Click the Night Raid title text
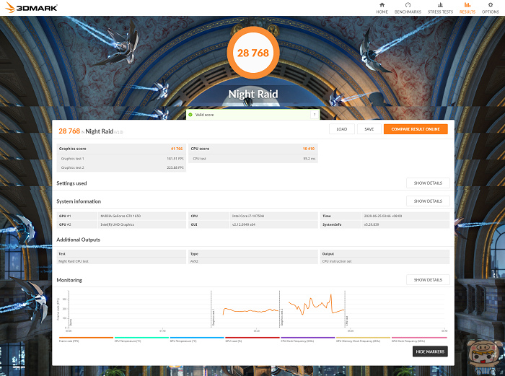Image resolution: width=505 pixels, height=376 pixels. click(x=252, y=94)
